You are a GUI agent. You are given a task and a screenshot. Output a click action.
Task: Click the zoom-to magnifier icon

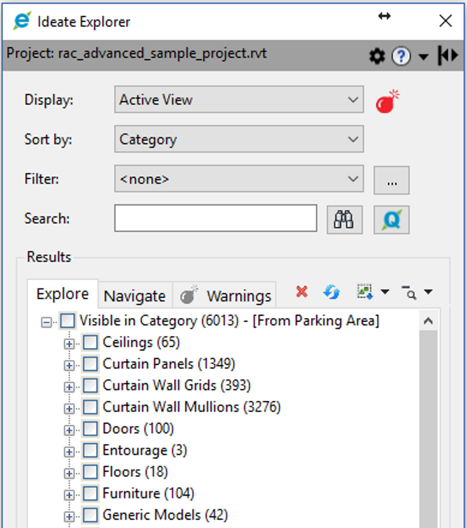tap(409, 292)
